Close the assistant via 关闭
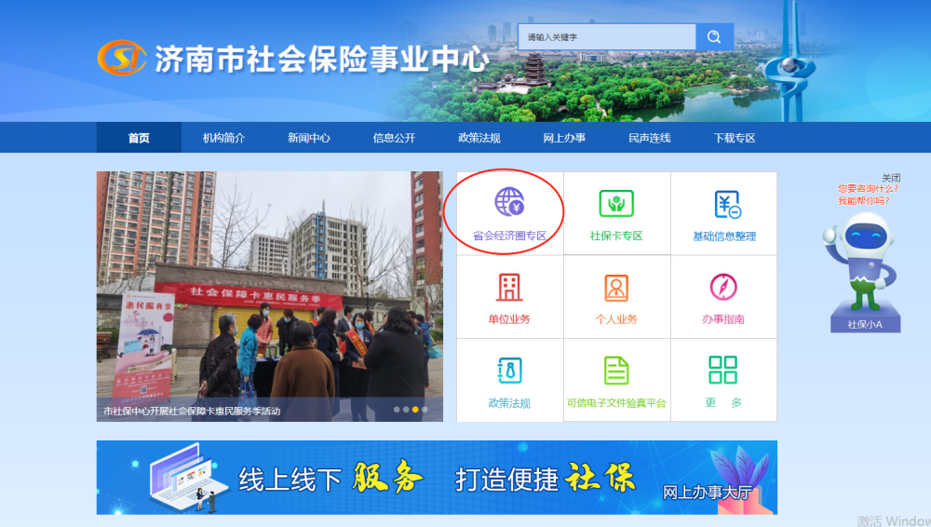 (891, 178)
